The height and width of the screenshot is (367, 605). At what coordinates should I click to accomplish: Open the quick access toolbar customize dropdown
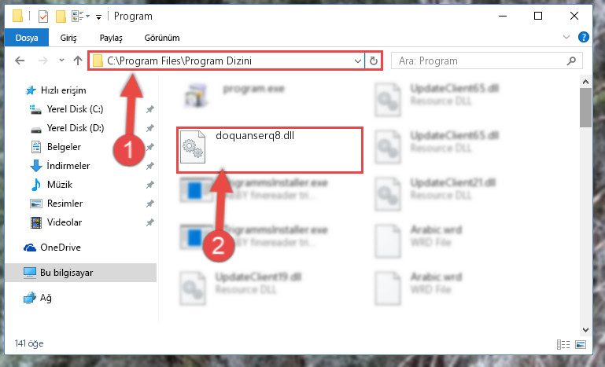pyautogui.click(x=99, y=17)
